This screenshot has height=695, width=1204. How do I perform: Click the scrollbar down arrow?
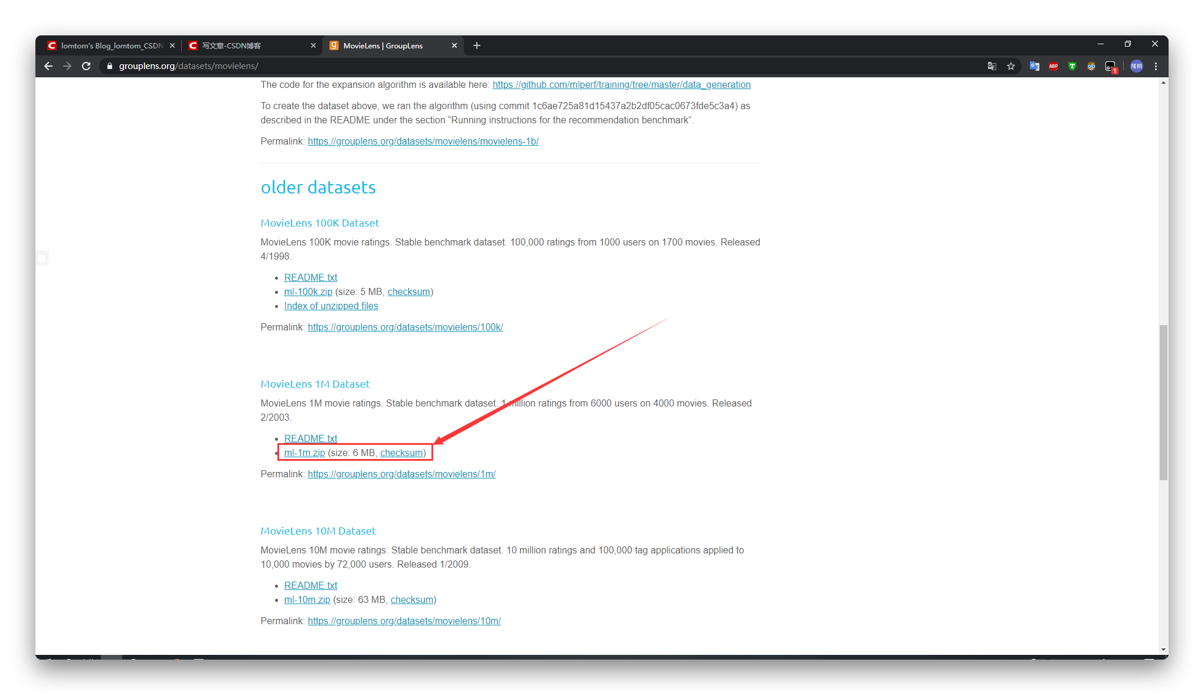[x=1163, y=650]
